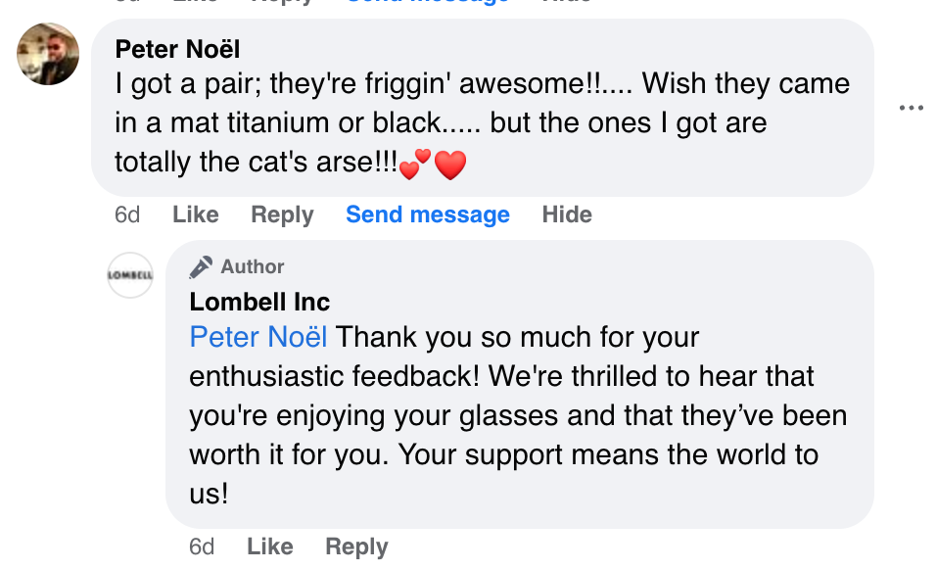This screenshot has width=936, height=570.
Task: Click Lombell's reply text thanking for feedback
Action: pyautogui.click(x=517, y=415)
